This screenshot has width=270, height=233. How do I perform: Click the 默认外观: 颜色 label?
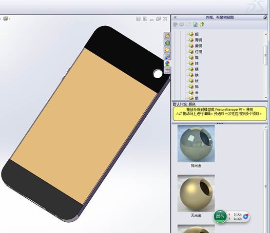coord(184,104)
